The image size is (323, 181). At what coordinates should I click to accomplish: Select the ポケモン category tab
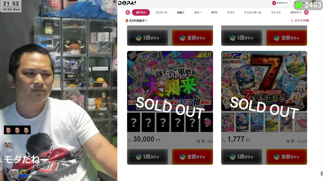coord(141,13)
